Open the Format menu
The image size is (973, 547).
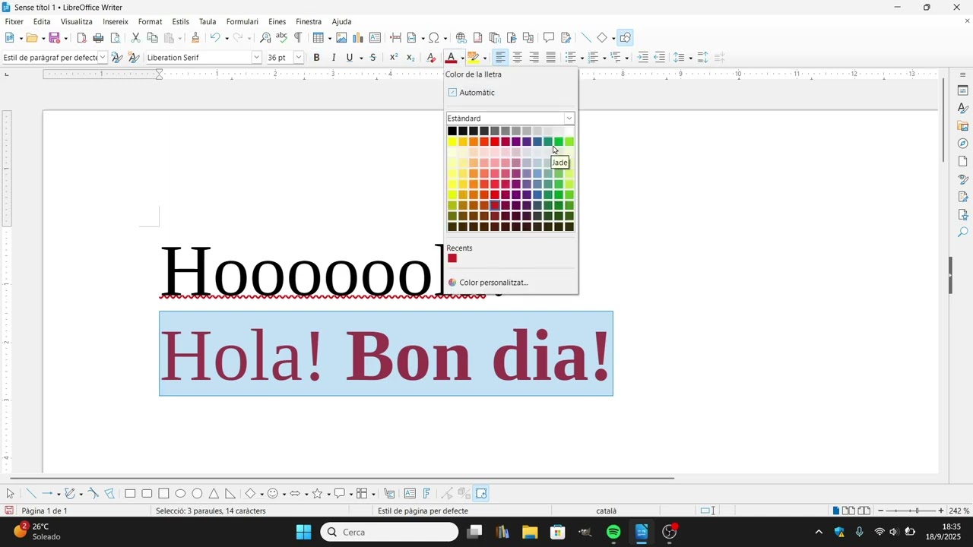point(150,22)
